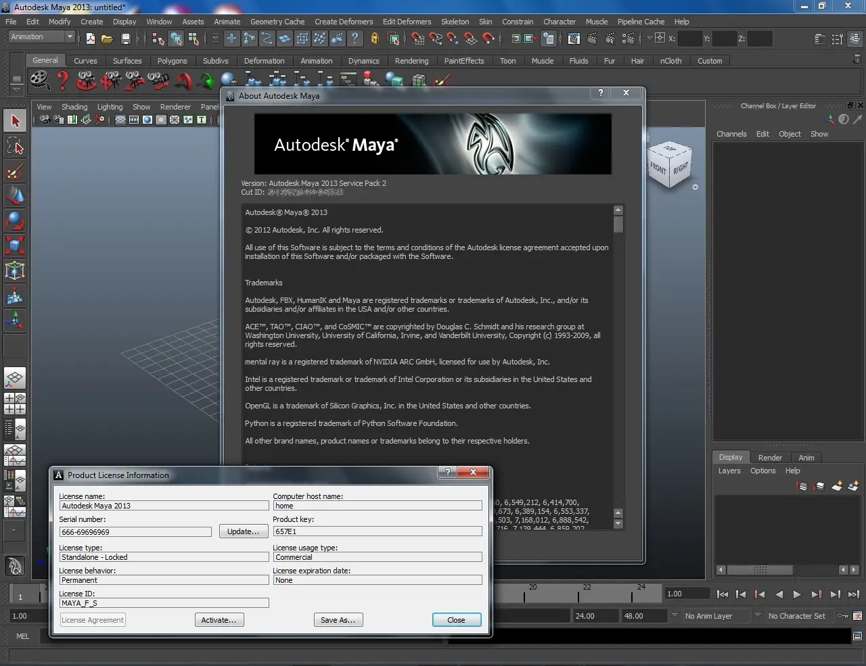This screenshot has height=666, width=866.
Task: Switch to the Polygons shelf tab
Action: pyautogui.click(x=172, y=61)
